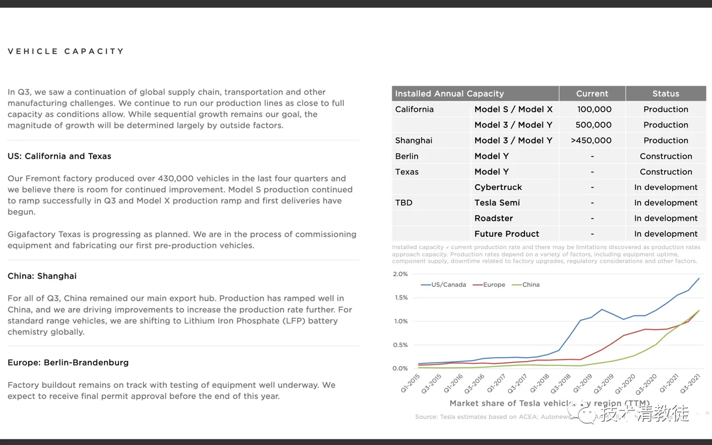Click "In development" status in Tesla Semi row
This screenshot has width=712, height=445.
(666, 202)
